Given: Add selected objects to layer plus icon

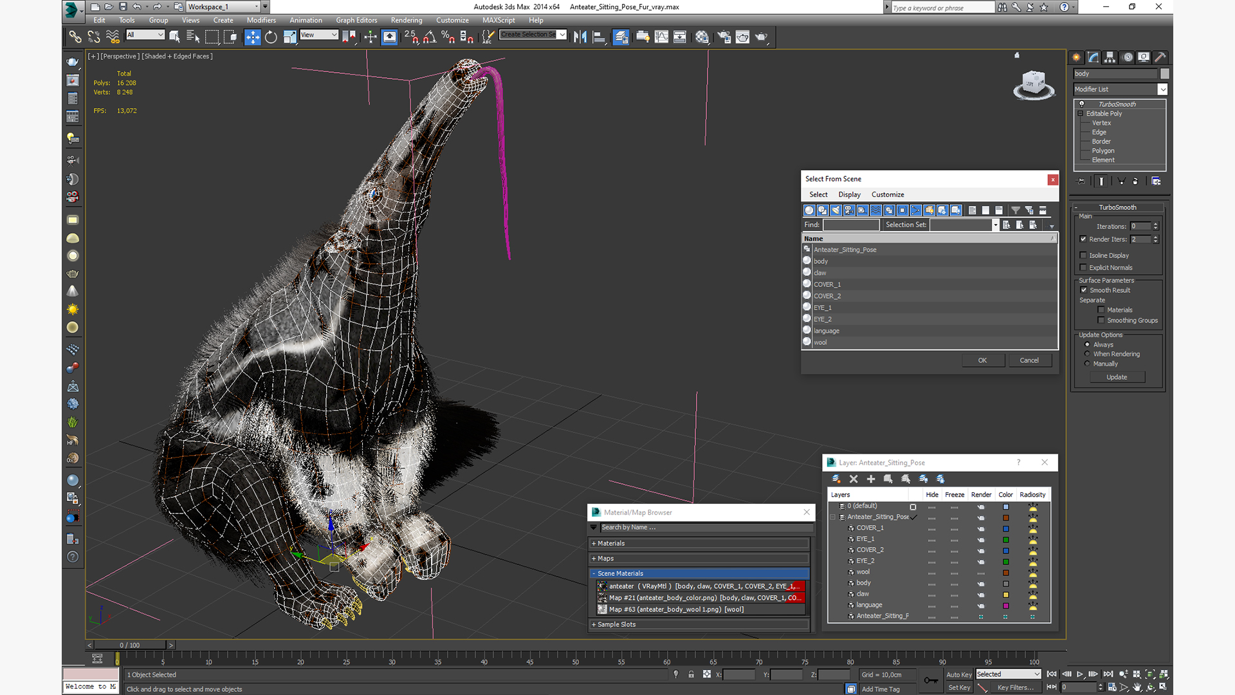Looking at the screenshot, I should click(x=871, y=479).
